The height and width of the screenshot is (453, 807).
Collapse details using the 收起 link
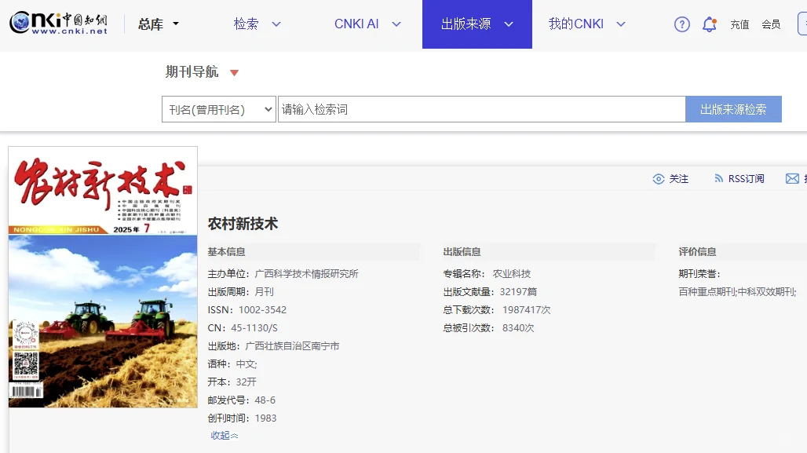pos(223,434)
